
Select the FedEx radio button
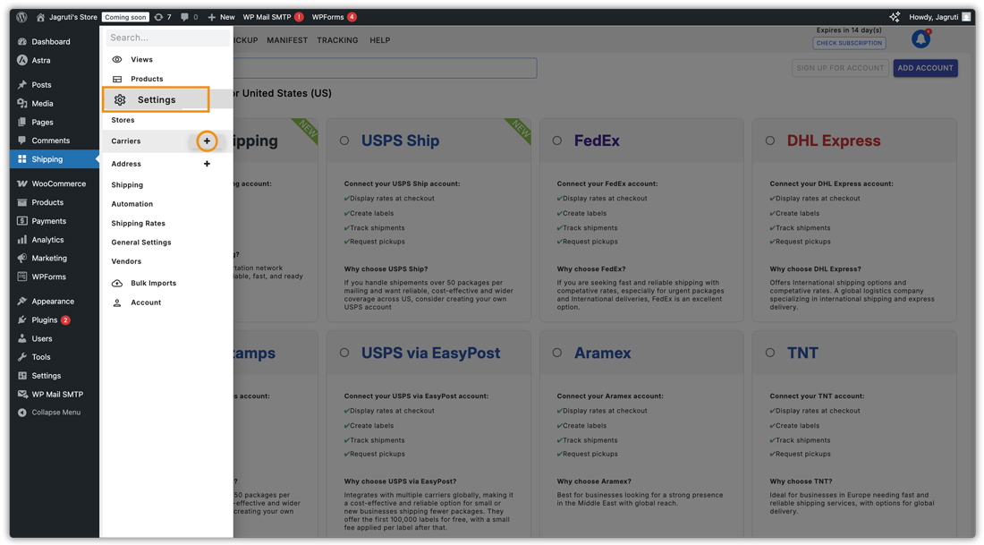[x=557, y=141]
